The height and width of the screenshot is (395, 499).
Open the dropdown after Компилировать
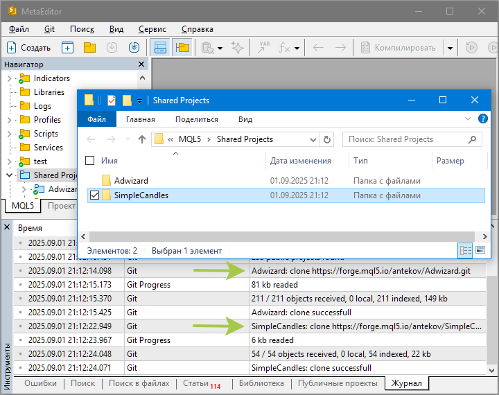coord(450,49)
